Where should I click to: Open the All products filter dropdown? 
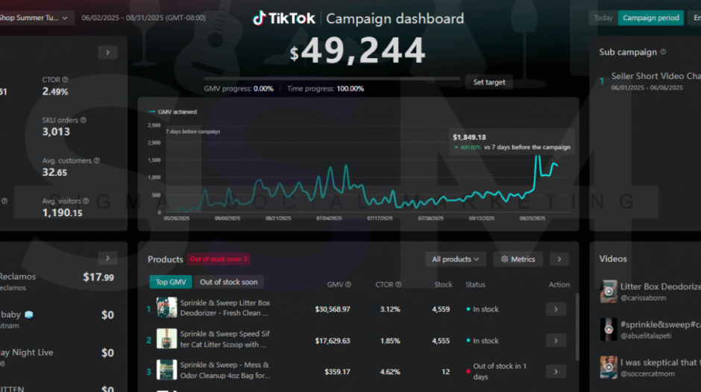coord(456,259)
